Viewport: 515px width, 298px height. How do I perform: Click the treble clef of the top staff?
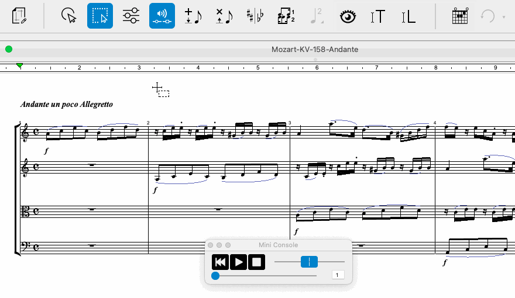click(x=25, y=133)
